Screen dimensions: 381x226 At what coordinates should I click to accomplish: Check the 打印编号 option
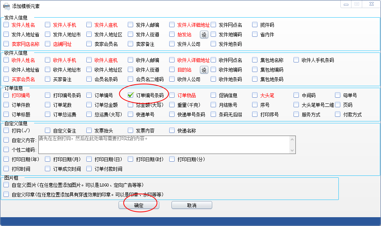coord(6,95)
